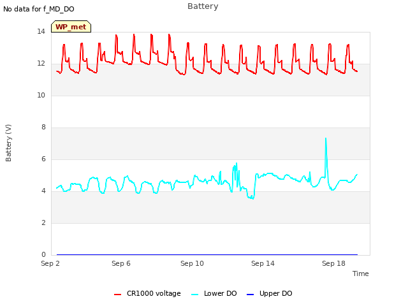
Task: Click the 2 y-axis tick label
Action: 43,223
